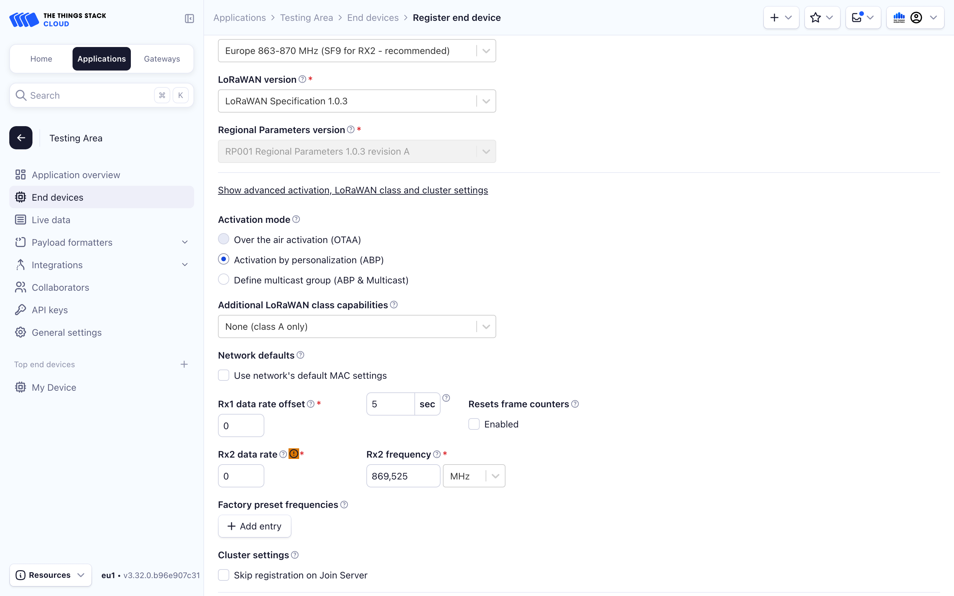Open the user profile avatar
This screenshot has width=954, height=596.
tap(917, 17)
